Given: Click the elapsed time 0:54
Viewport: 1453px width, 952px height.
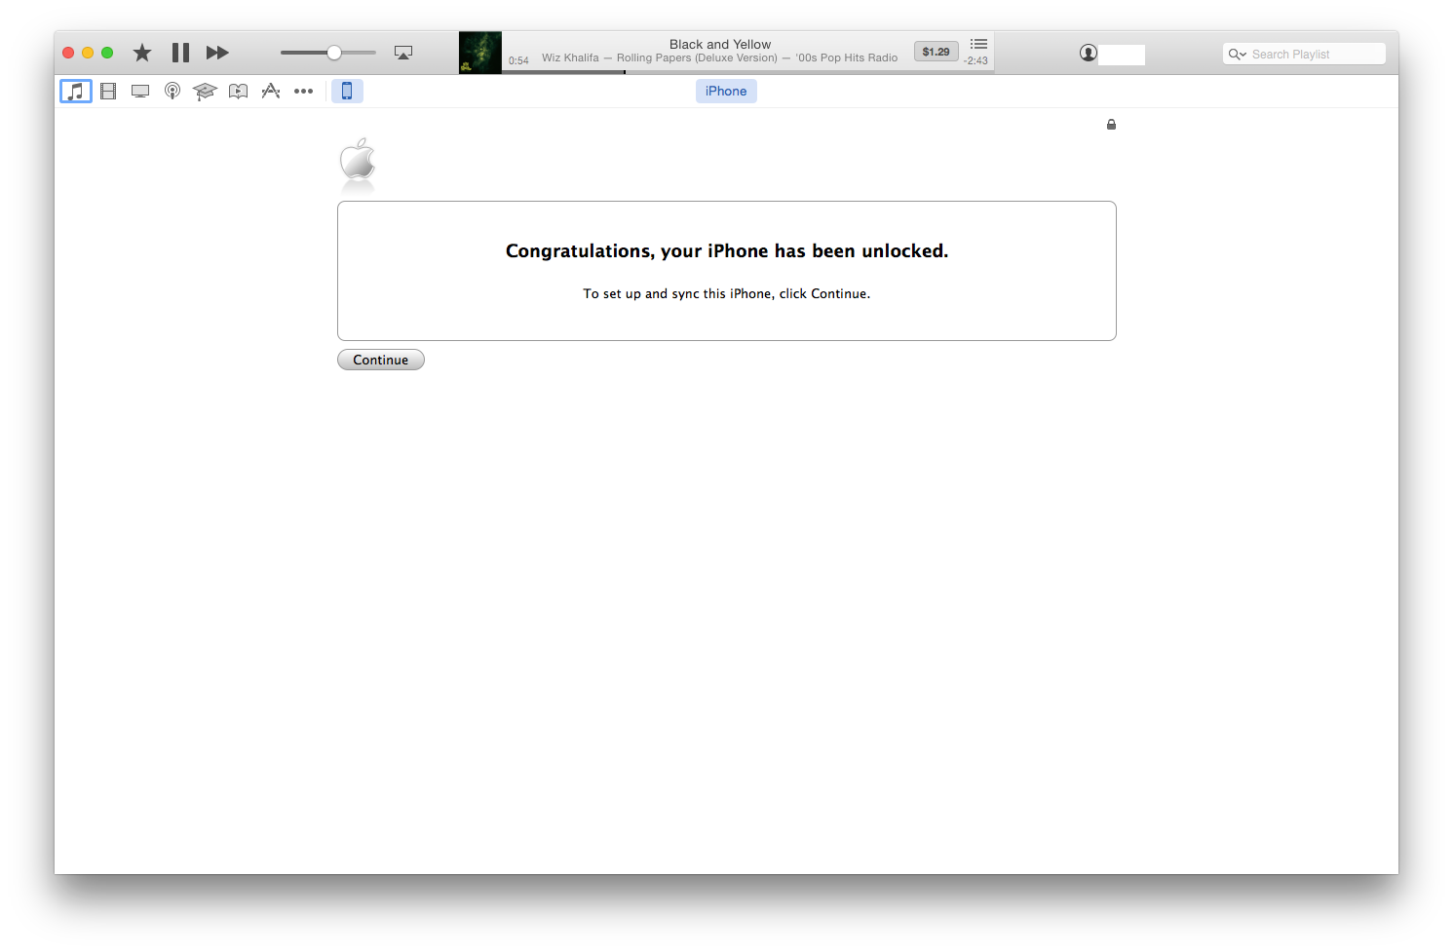Looking at the screenshot, I should pos(518,60).
